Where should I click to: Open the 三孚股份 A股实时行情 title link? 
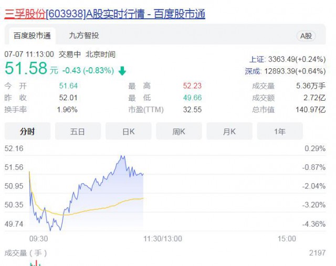[x=105, y=14]
